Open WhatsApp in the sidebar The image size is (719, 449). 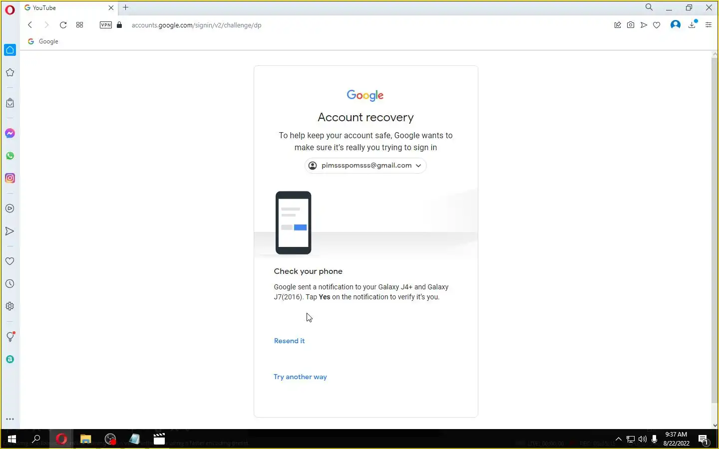coord(10,156)
